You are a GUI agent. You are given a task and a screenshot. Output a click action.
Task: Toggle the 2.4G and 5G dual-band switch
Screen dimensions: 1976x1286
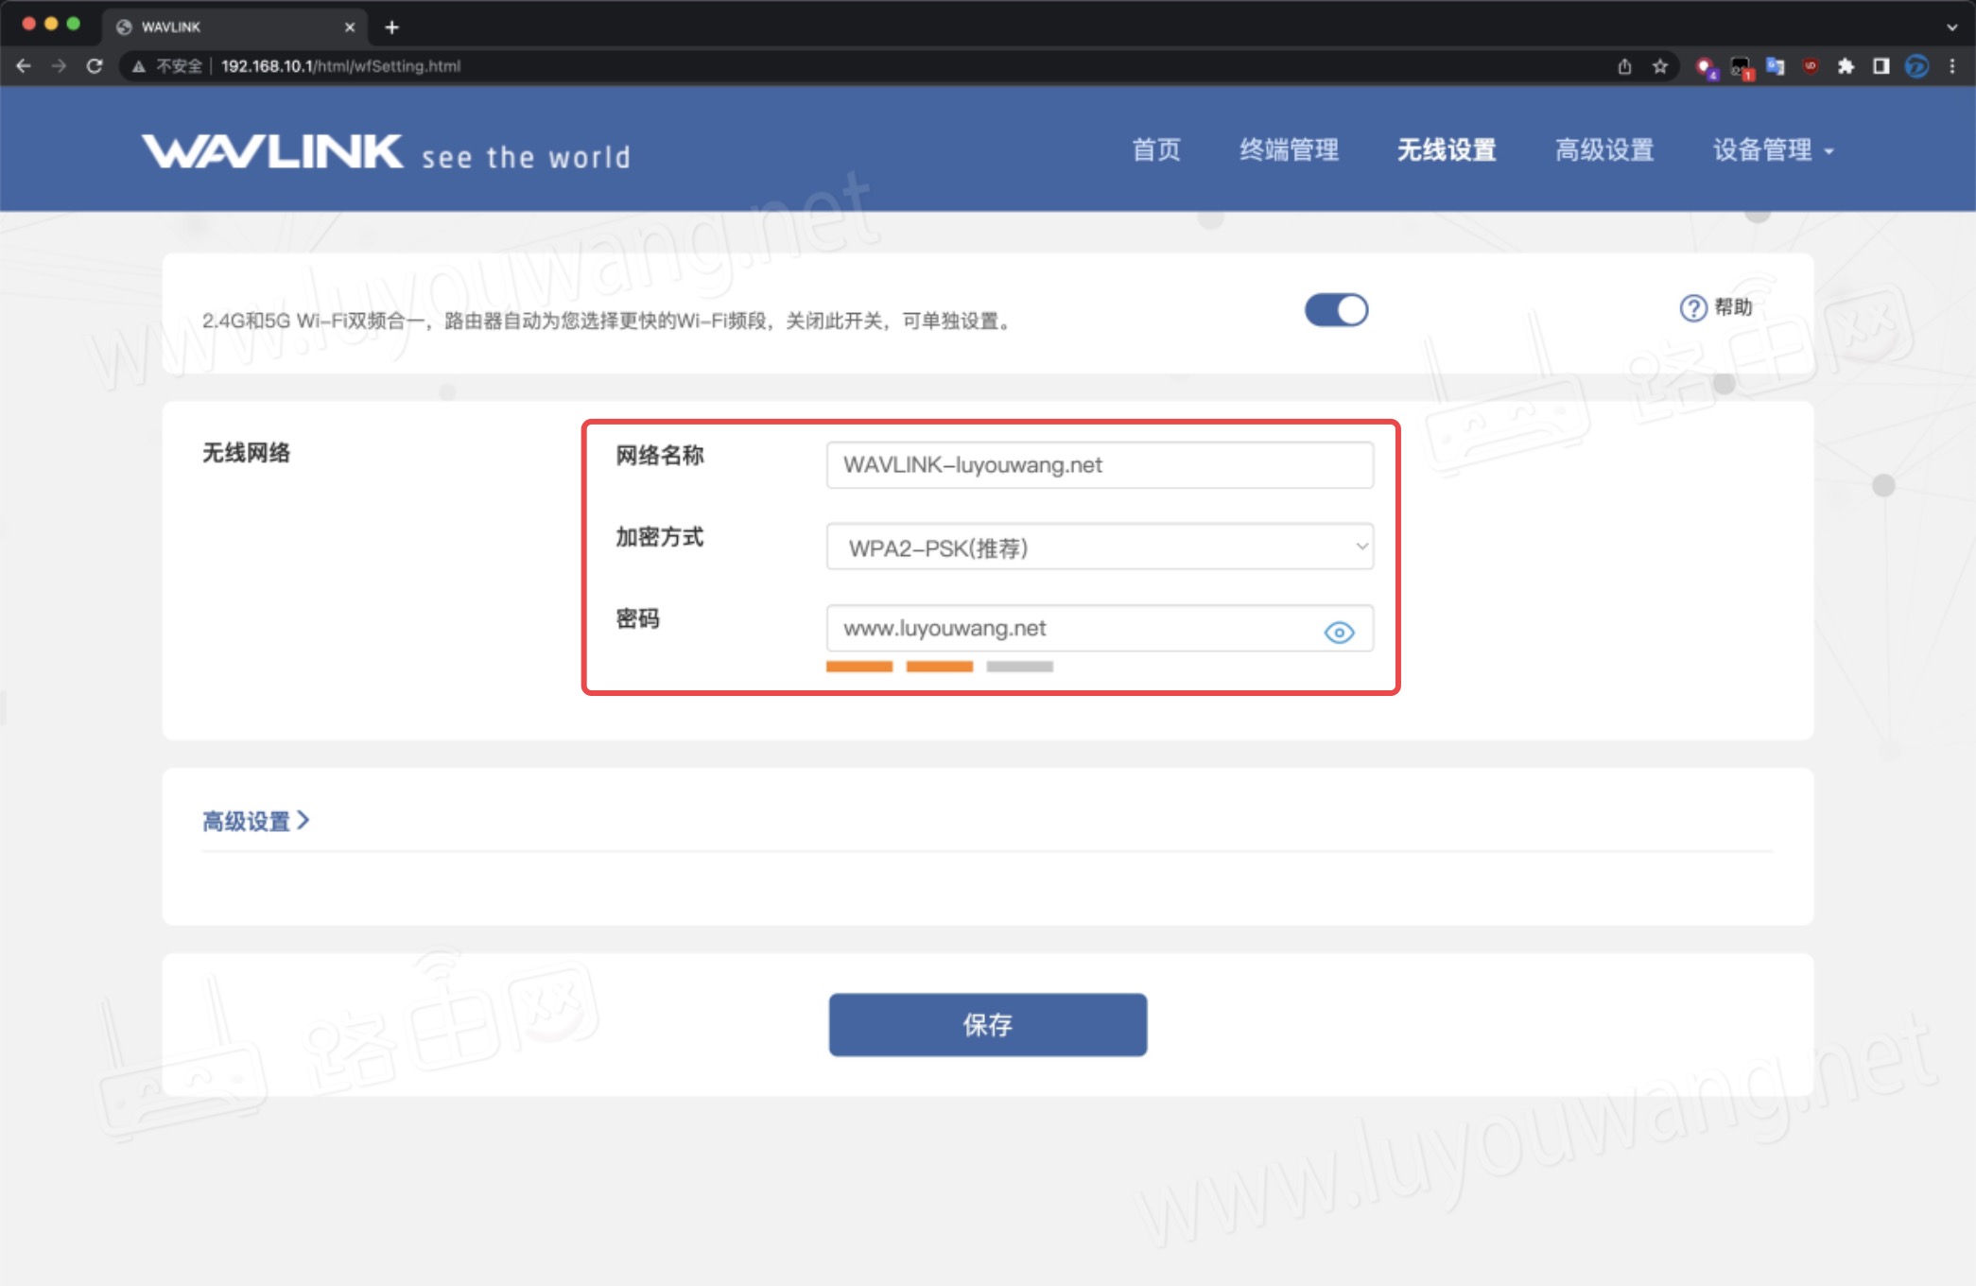click(x=1335, y=309)
